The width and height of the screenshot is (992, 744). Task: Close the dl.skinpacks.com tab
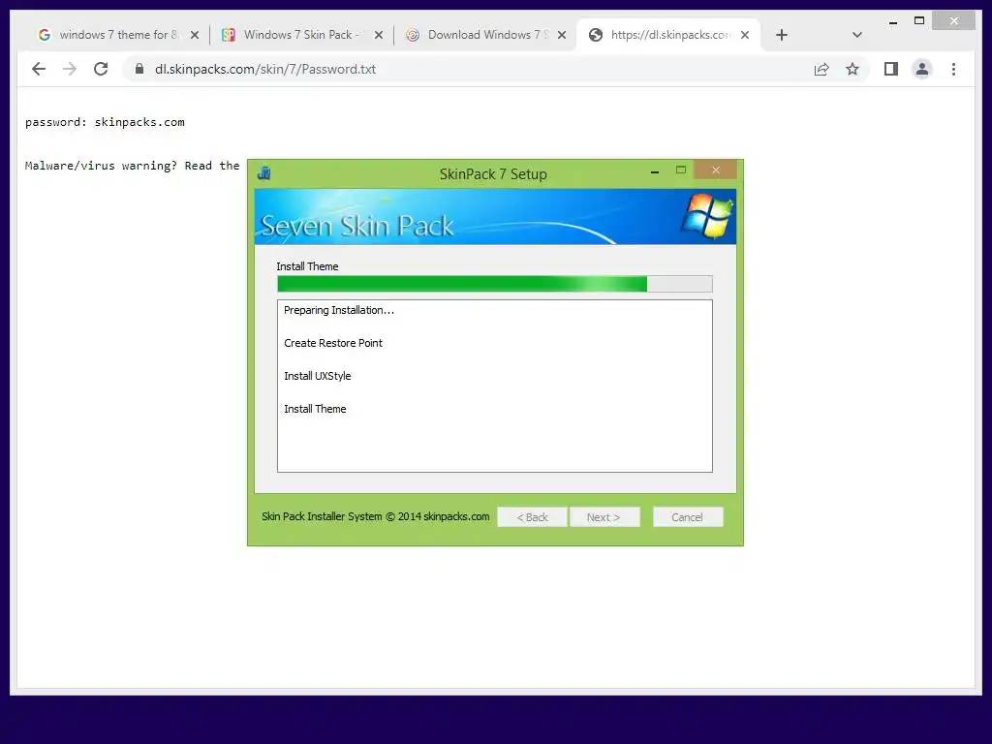tap(745, 35)
